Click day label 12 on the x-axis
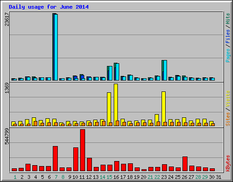This screenshot has height=182, width=233. [89, 177]
